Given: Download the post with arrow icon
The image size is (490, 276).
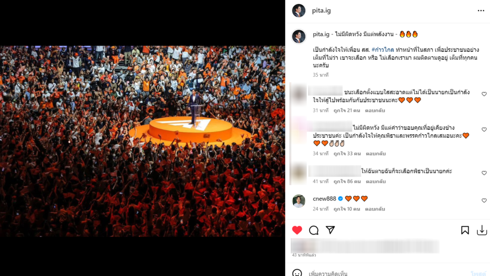Looking at the screenshot, I should coord(482,230).
